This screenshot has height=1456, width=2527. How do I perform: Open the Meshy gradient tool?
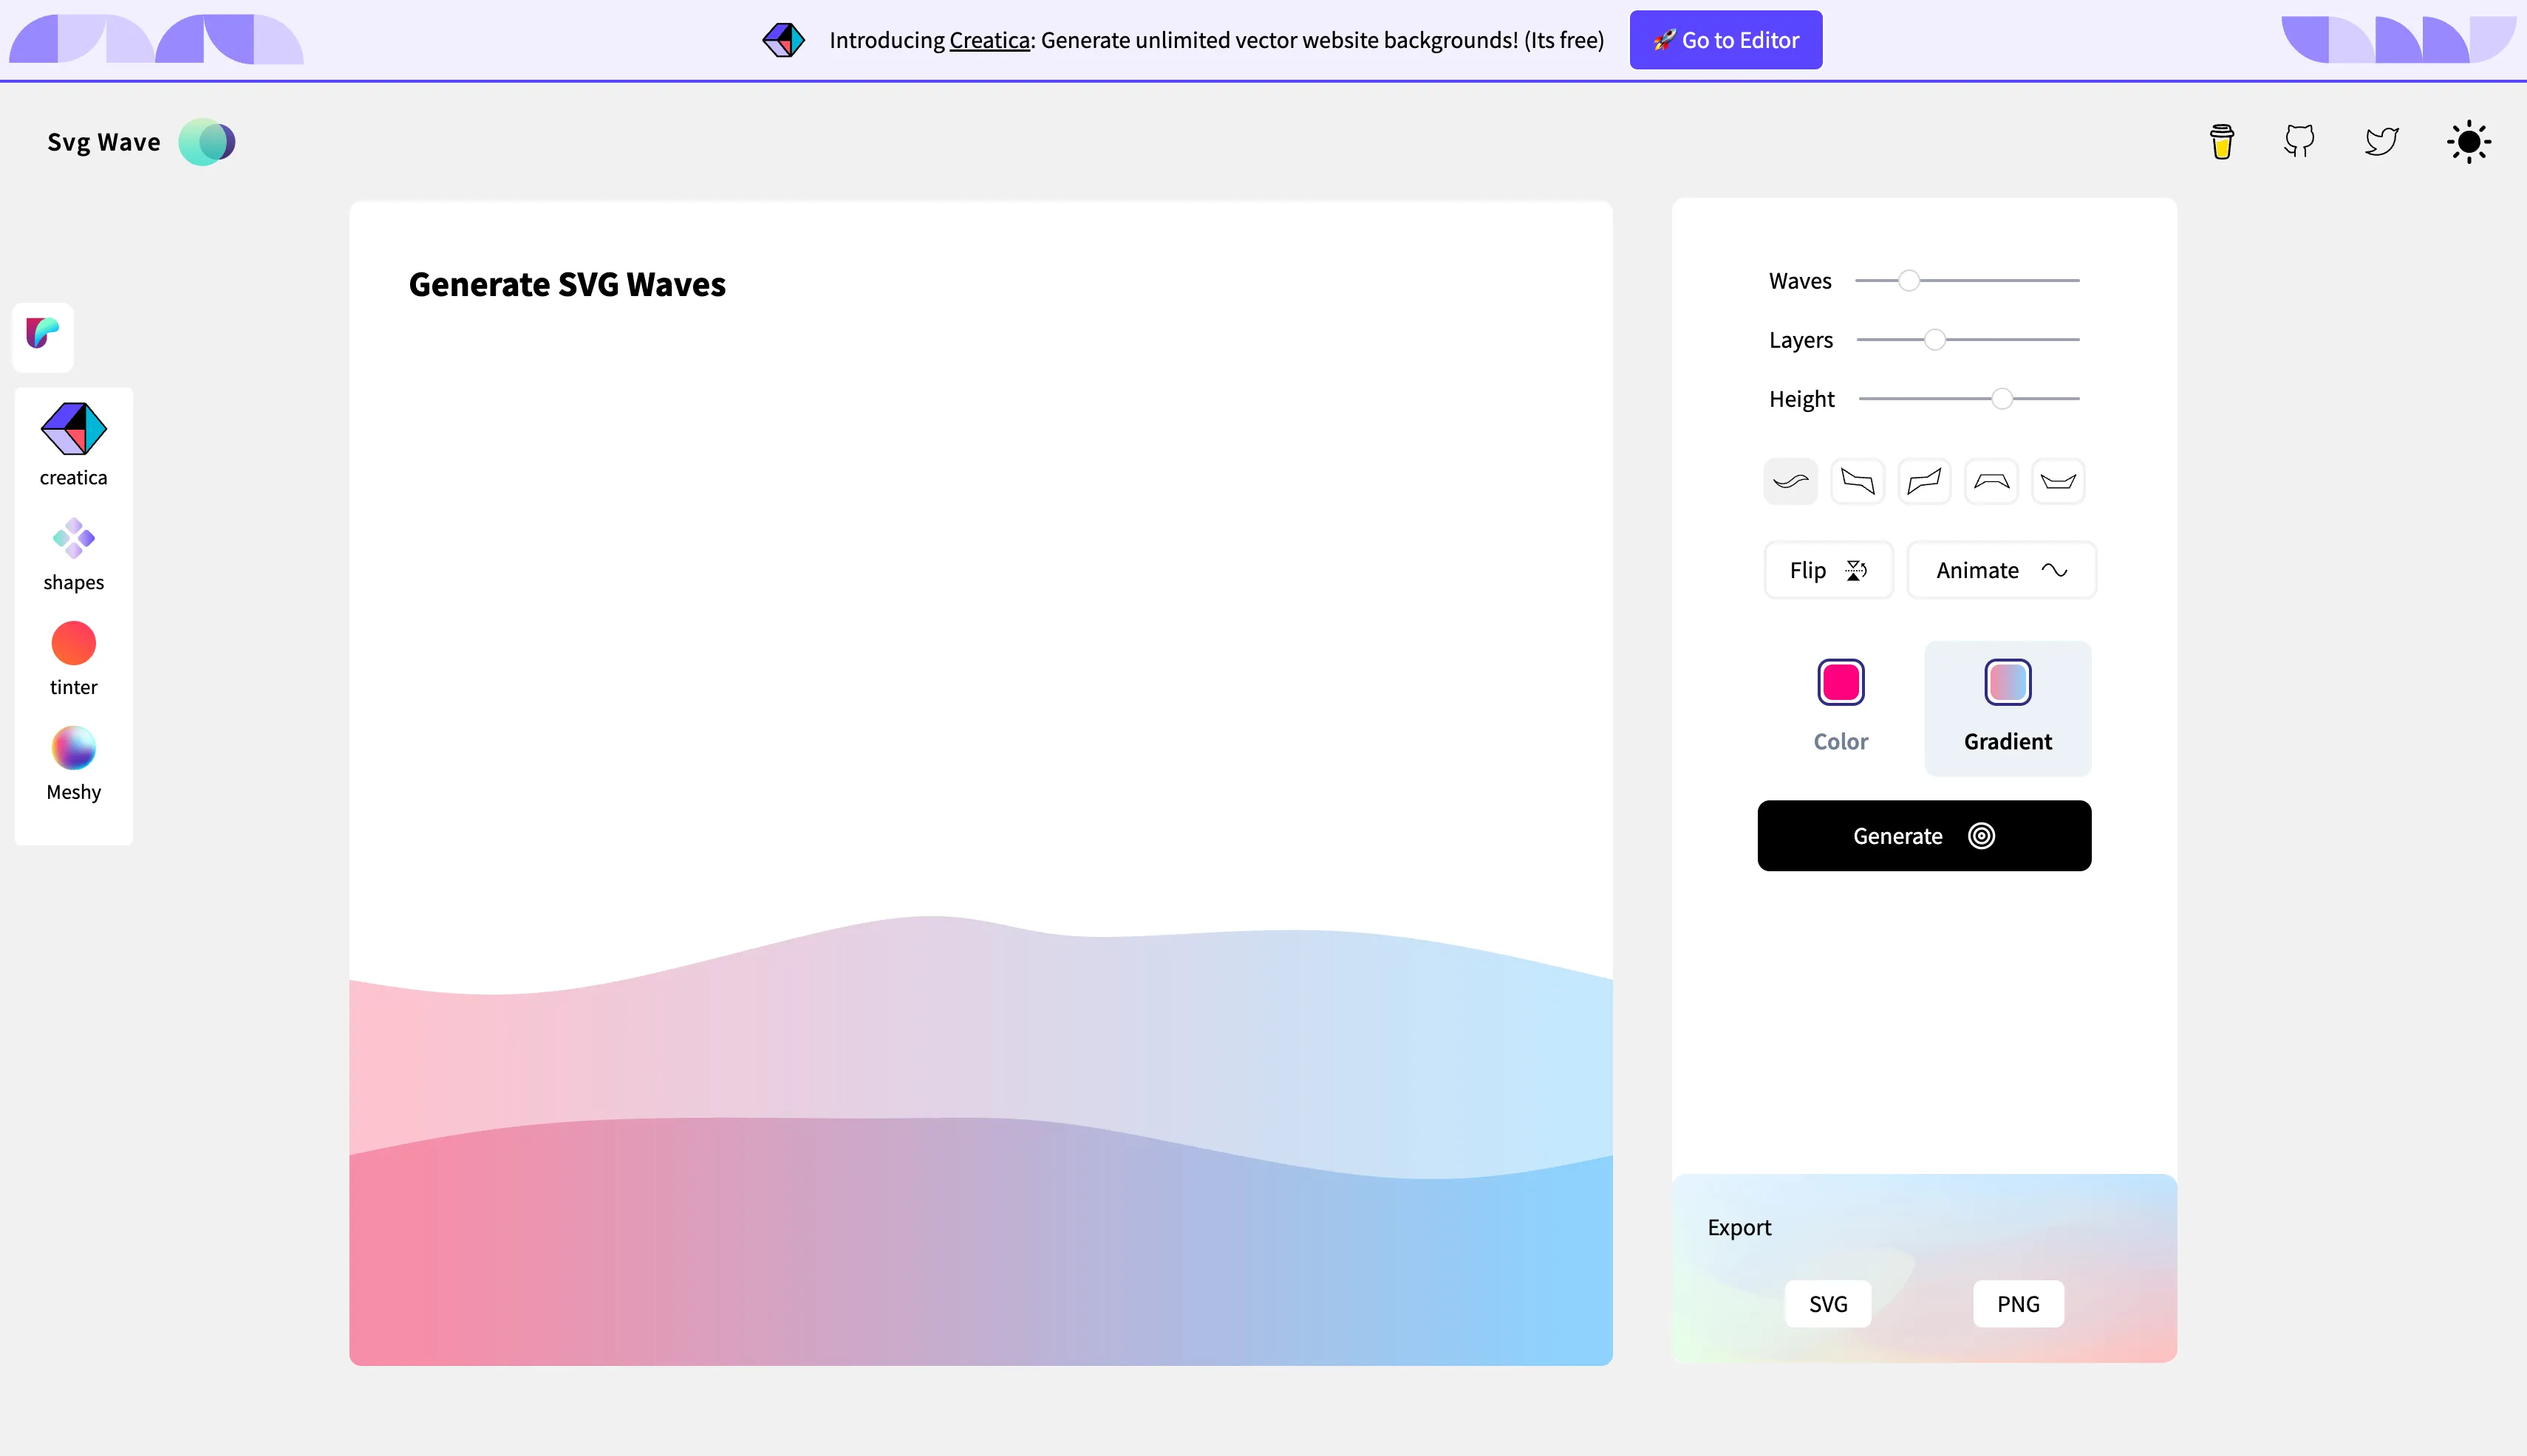tap(74, 763)
